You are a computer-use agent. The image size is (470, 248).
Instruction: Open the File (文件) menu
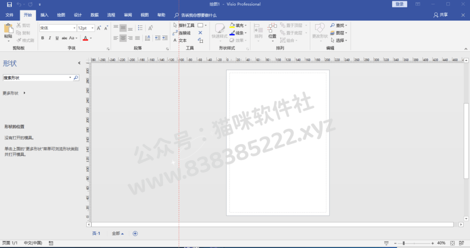tap(10, 15)
